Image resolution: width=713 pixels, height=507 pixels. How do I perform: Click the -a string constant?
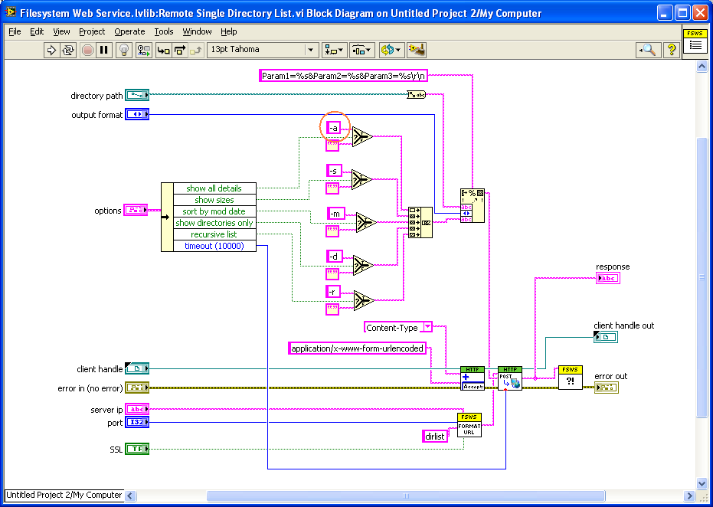[333, 128]
